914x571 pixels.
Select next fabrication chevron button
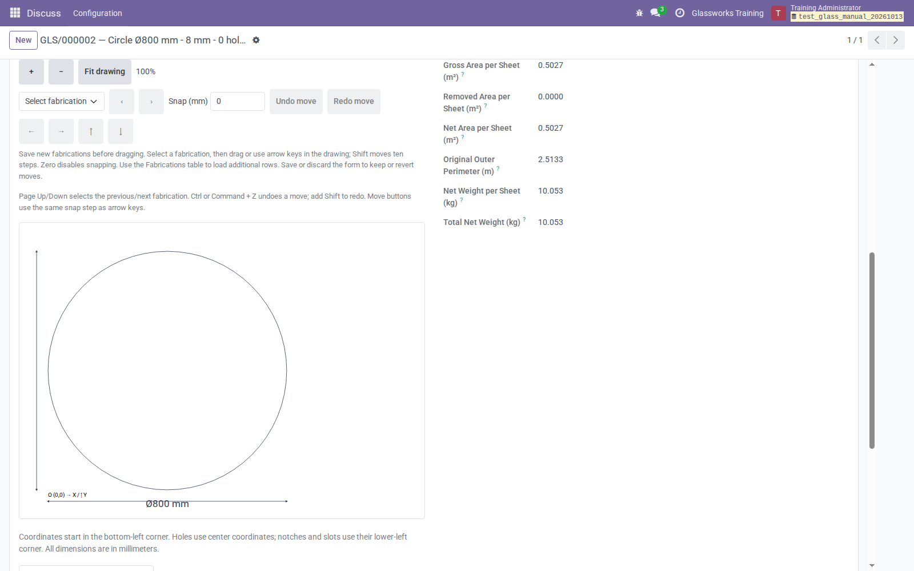coord(151,102)
